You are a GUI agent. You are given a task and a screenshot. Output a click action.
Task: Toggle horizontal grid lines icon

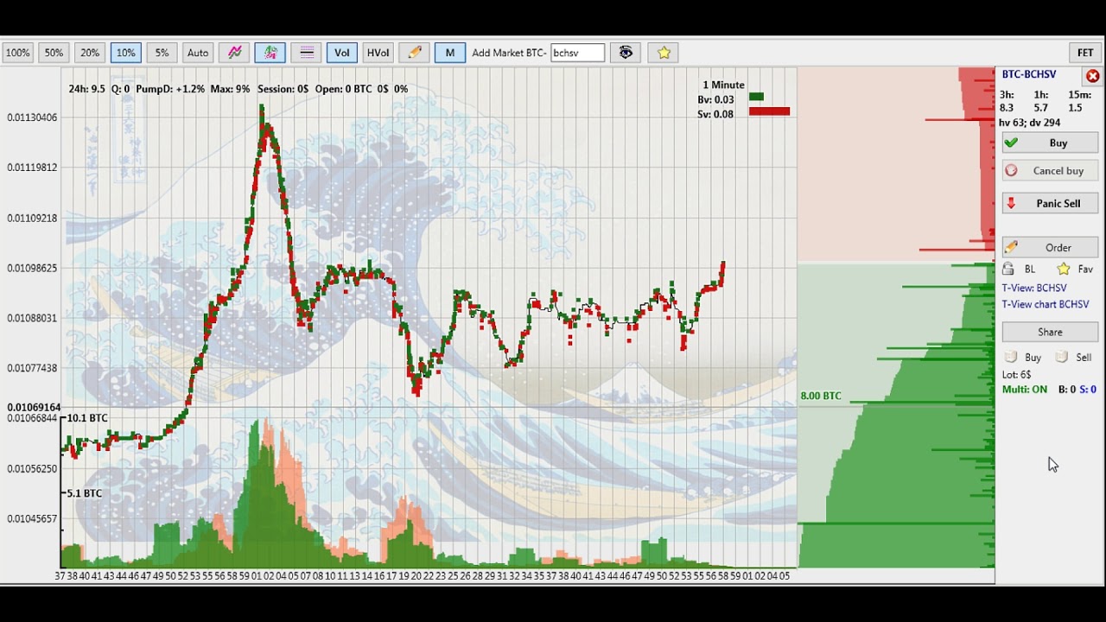[x=306, y=53]
